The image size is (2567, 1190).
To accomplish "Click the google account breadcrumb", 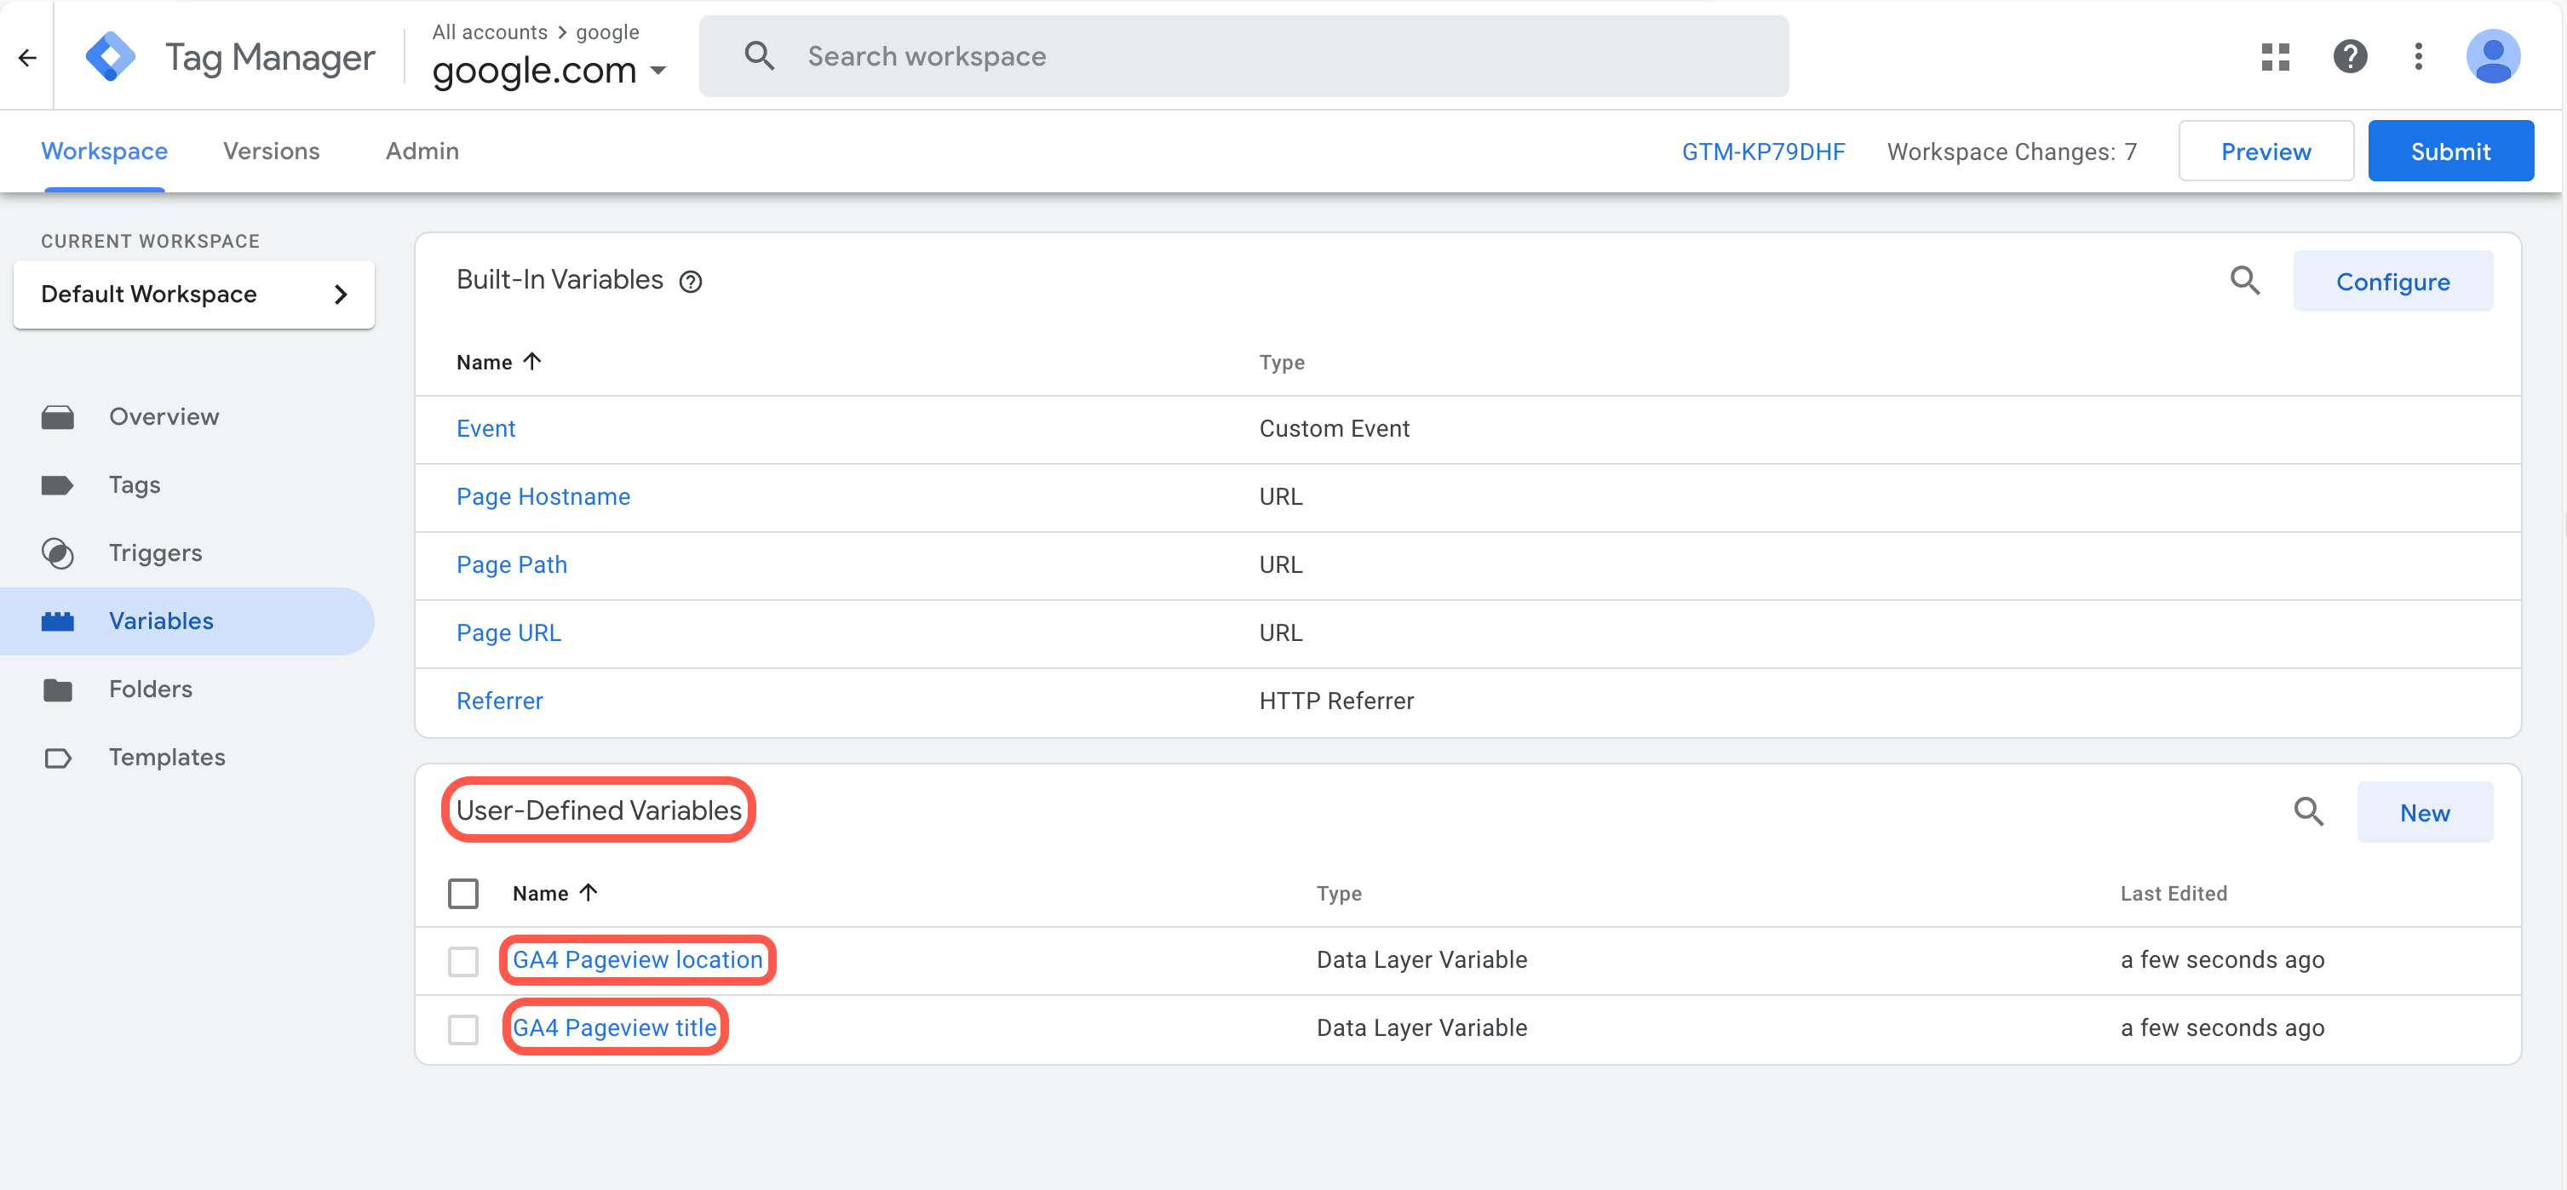I will pyautogui.click(x=607, y=31).
